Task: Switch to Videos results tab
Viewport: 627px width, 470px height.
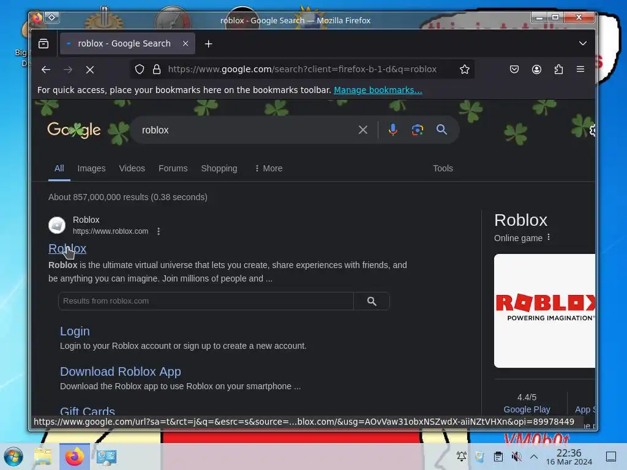Action: coord(132,168)
